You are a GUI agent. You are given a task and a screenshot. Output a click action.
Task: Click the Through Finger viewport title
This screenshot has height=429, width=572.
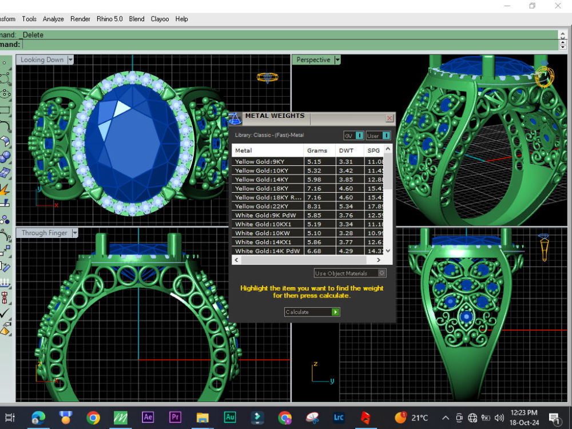click(x=45, y=233)
